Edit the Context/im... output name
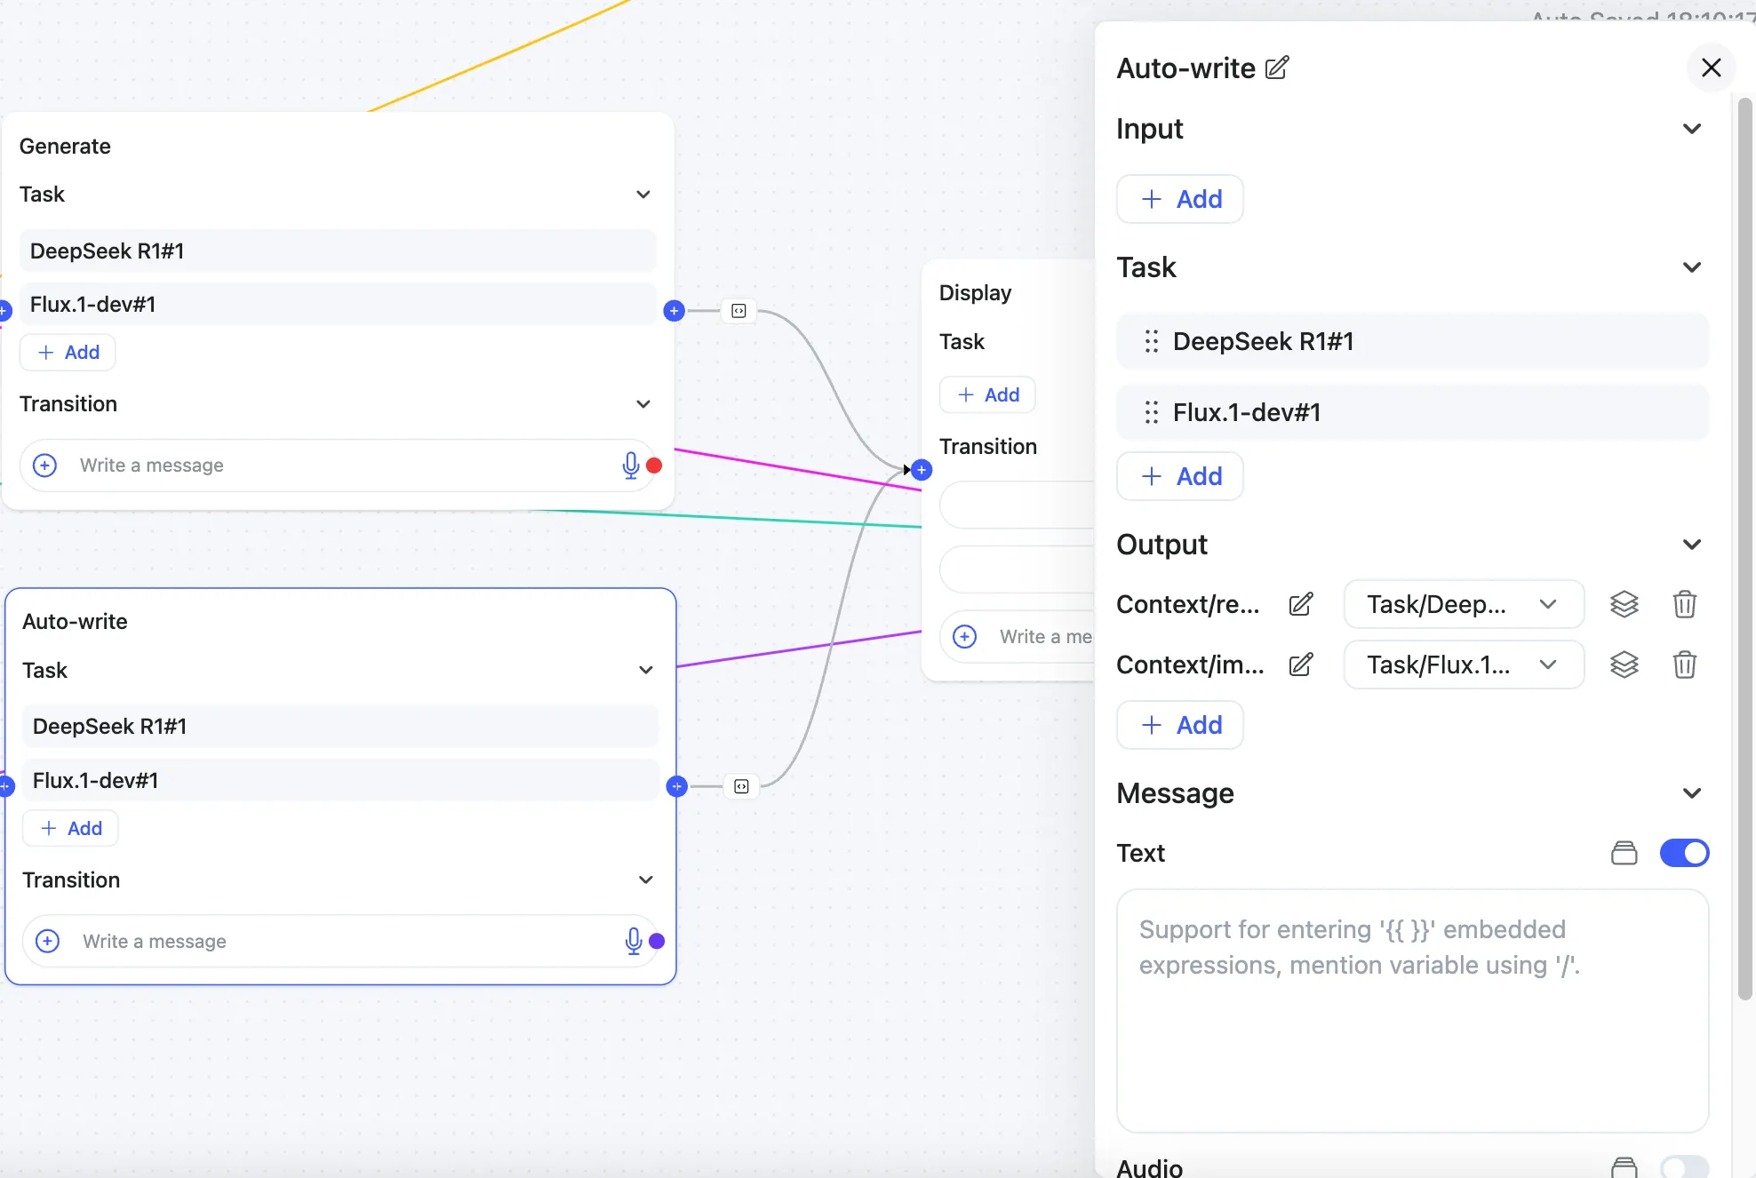The height and width of the screenshot is (1178, 1756). point(1300,665)
